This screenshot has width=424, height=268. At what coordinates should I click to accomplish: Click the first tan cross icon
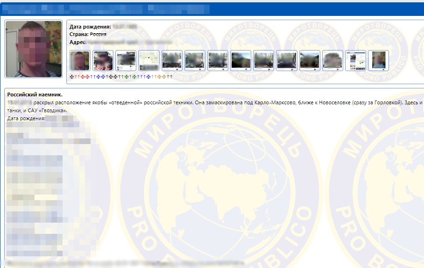coord(159,77)
